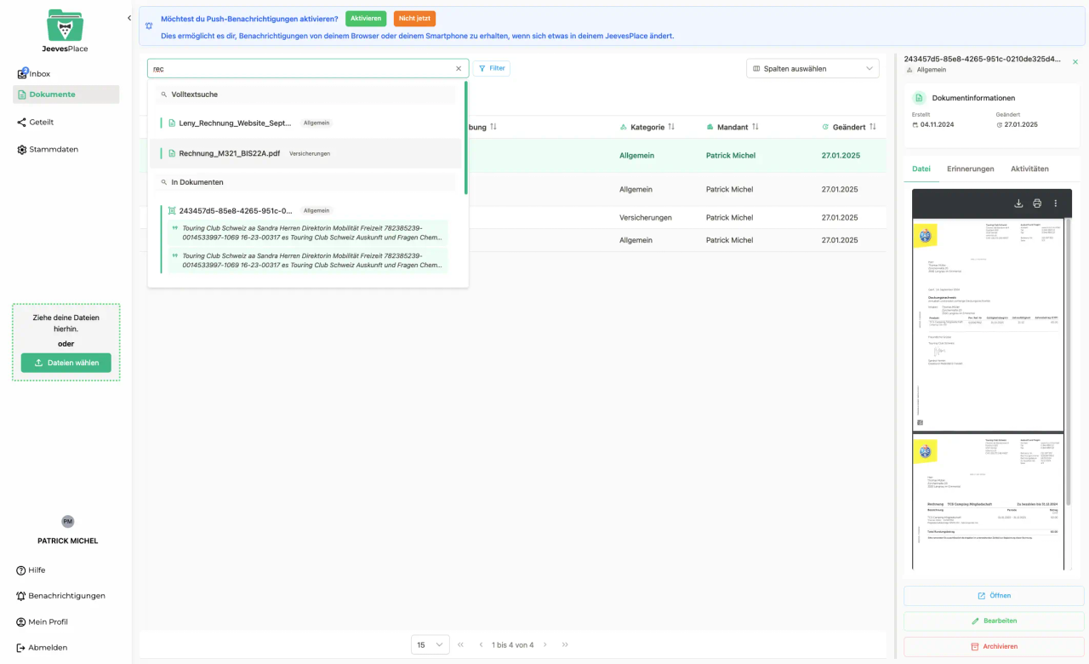Open the page size dropdown showing 15
This screenshot has height=664, width=1089.
tap(430, 644)
